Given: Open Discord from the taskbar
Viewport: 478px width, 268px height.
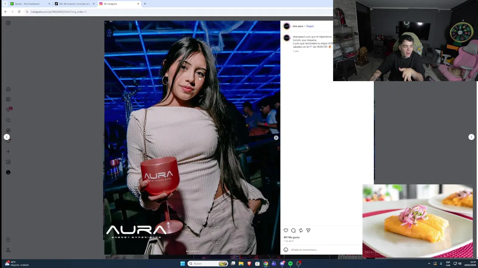Looking at the screenshot, I should (x=282, y=264).
